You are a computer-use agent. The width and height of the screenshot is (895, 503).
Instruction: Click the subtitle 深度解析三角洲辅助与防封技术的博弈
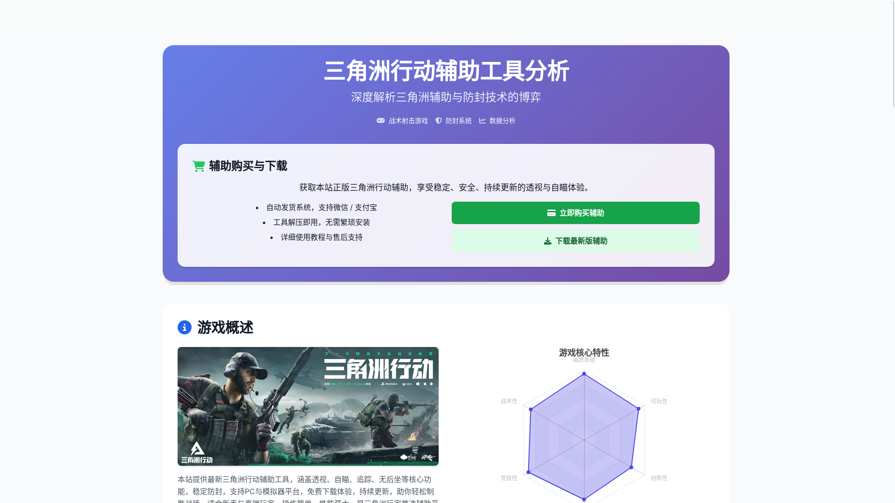click(446, 97)
